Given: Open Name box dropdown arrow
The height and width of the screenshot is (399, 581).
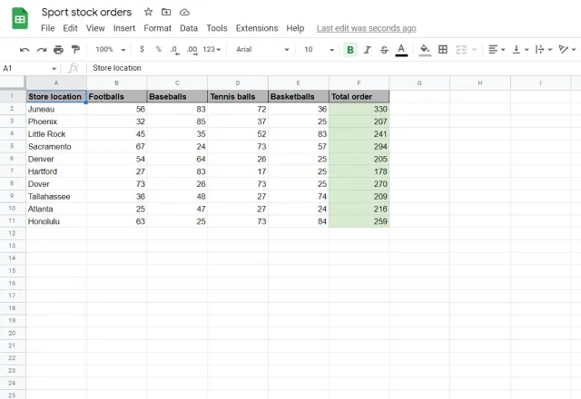Looking at the screenshot, I should click(x=54, y=69).
